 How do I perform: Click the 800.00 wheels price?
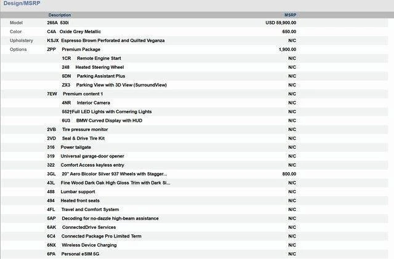tap(289, 174)
